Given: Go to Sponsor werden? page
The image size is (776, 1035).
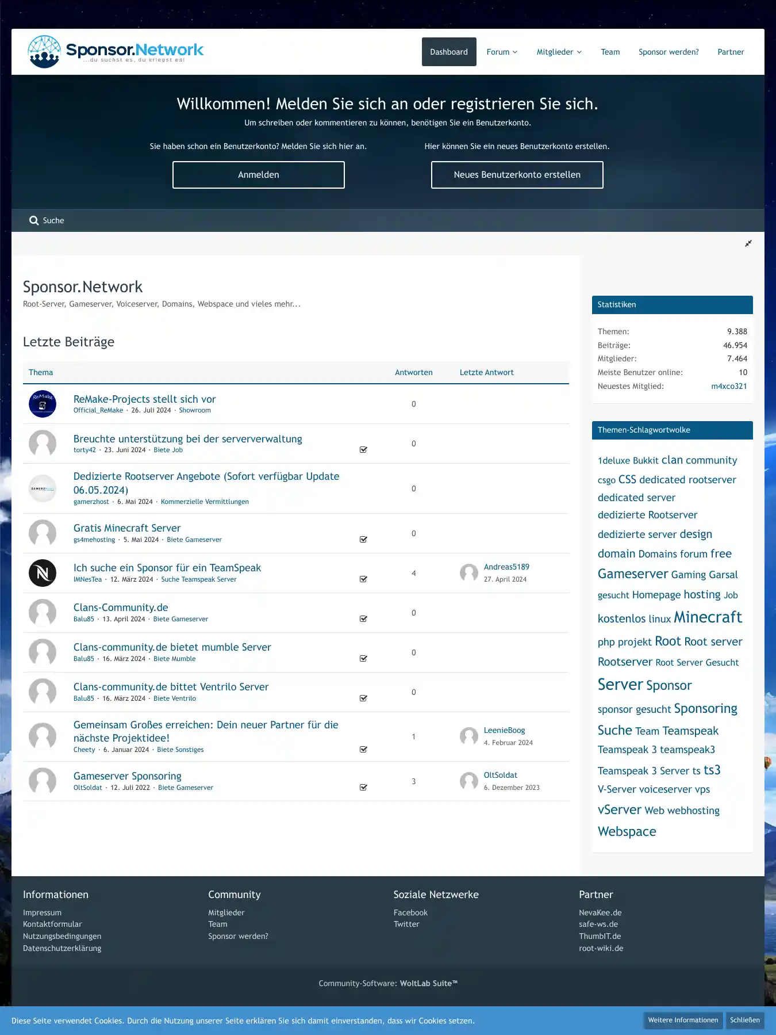Looking at the screenshot, I should pyautogui.click(x=669, y=52).
